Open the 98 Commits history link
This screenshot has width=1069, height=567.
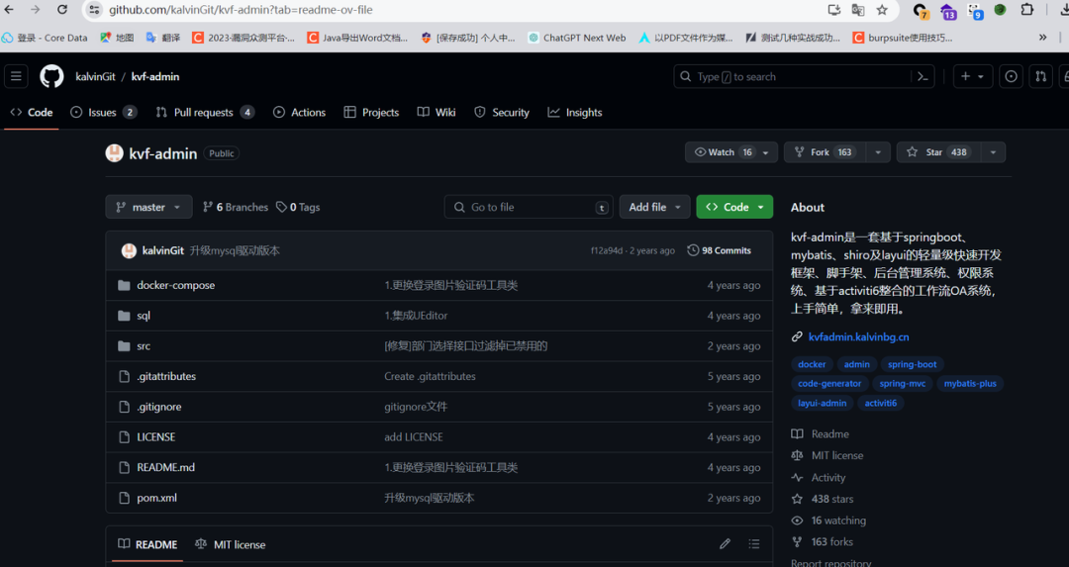pyautogui.click(x=720, y=250)
